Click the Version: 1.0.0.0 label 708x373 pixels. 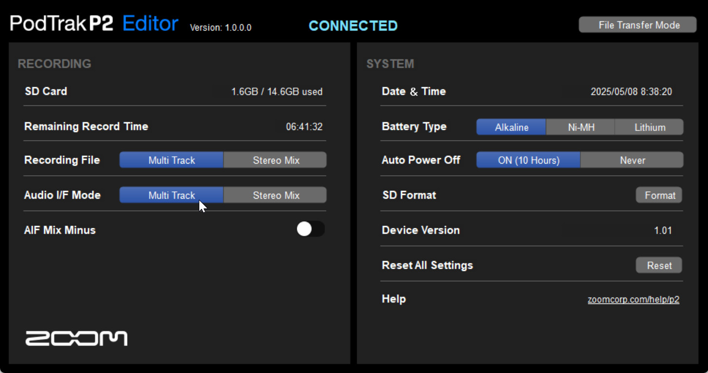[221, 28]
